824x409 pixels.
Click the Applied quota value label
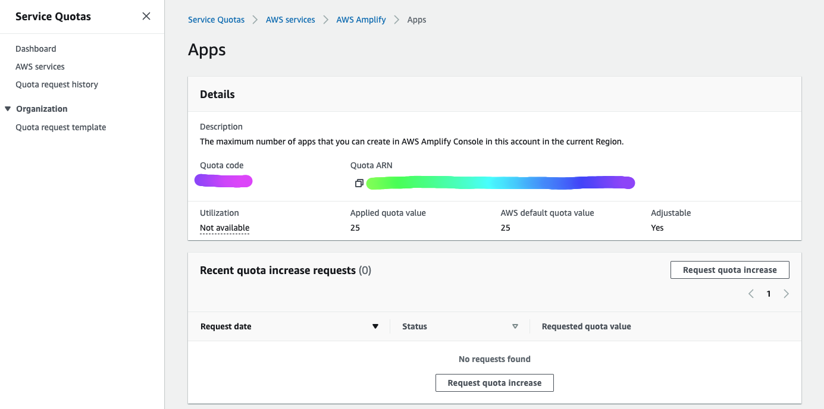tap(388, 213)
